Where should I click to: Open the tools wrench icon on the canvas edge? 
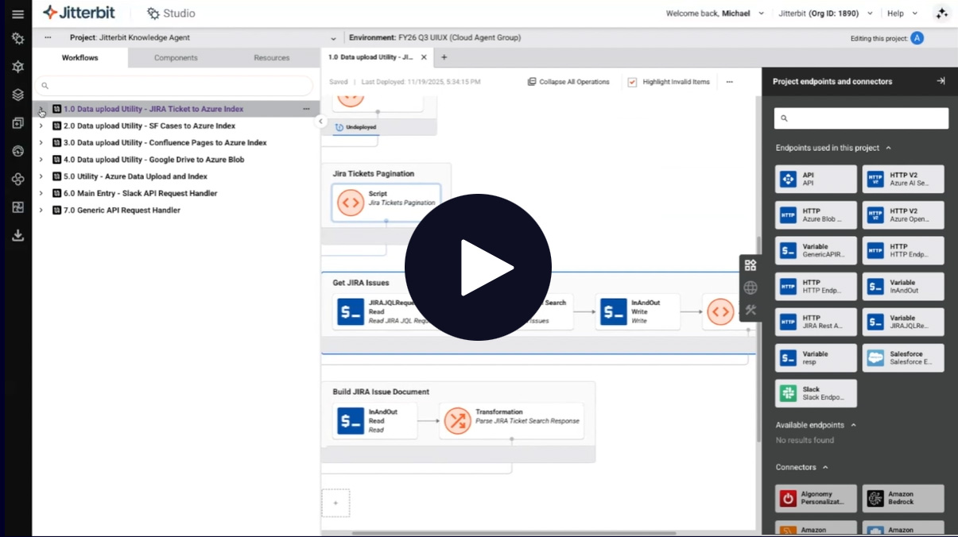click(750, 311)
